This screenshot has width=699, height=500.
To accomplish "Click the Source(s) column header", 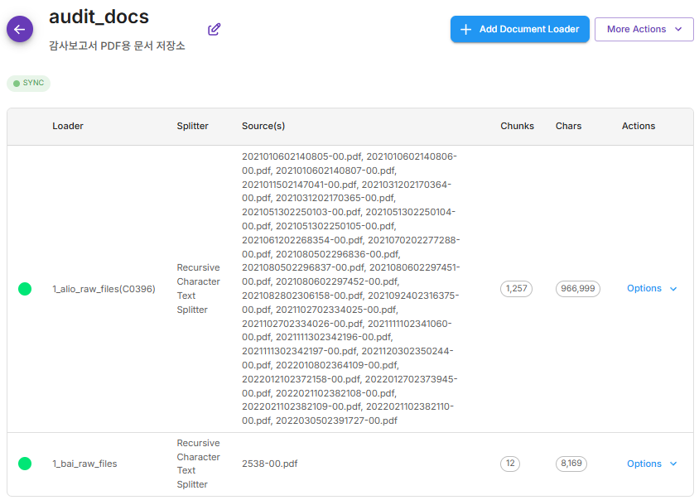I will 263,127.
